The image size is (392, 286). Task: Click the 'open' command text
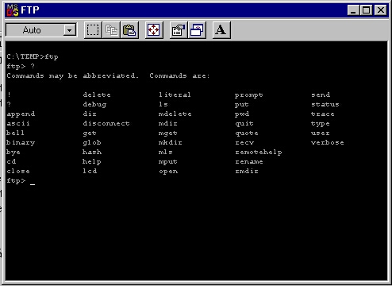pyautogui.click(x=168, y=172)
